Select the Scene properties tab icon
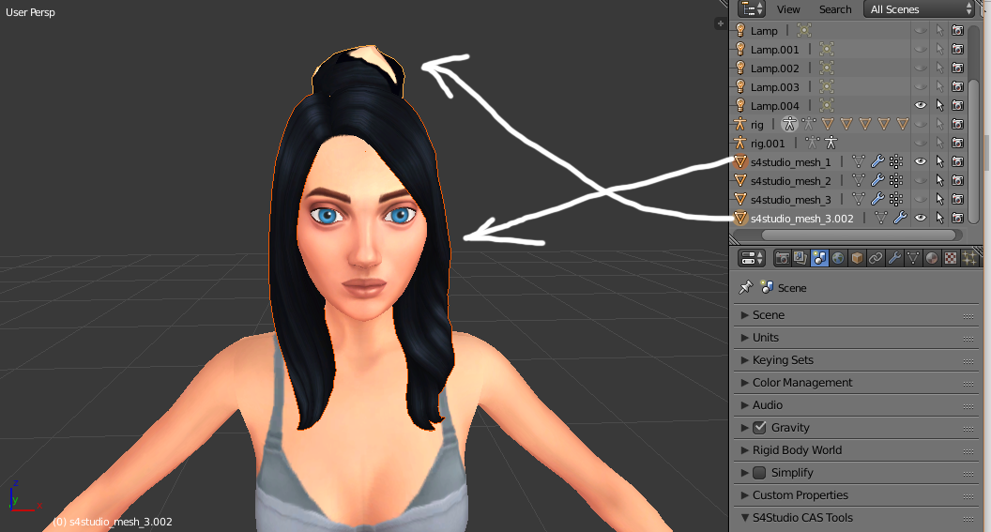Image resolution: width=991 pixels, height=532 pixels. click(x=819, y=258)
